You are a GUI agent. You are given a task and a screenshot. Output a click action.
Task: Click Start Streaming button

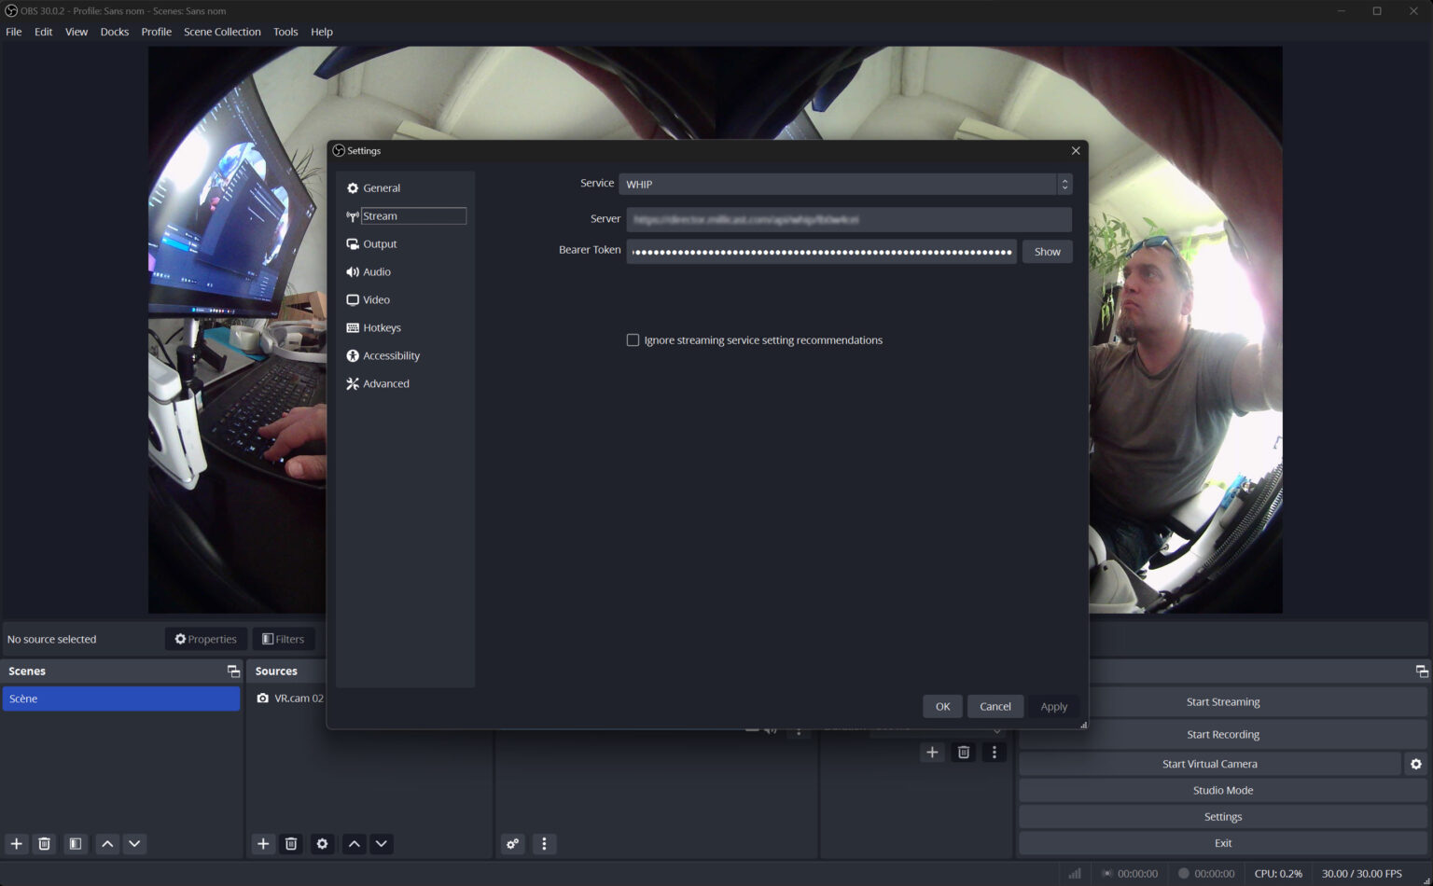[1222, 702]
